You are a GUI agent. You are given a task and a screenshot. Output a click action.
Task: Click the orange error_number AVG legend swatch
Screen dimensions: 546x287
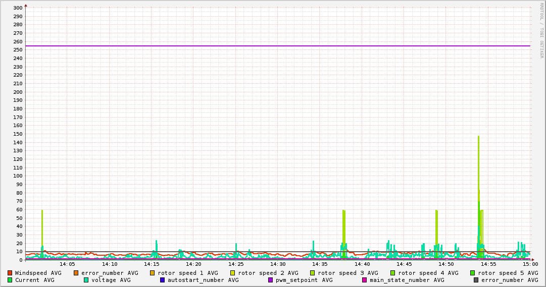pos(76,273)
